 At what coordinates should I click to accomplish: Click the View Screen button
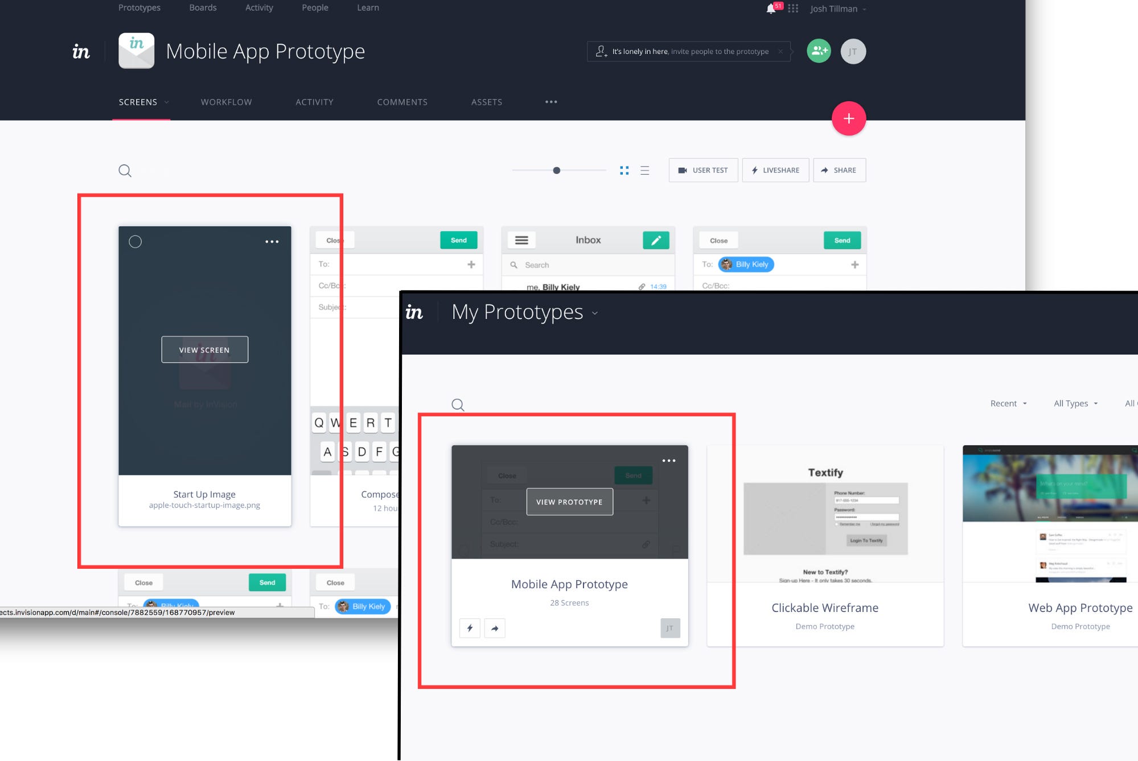pyautogui.click(x=204, y=349)
